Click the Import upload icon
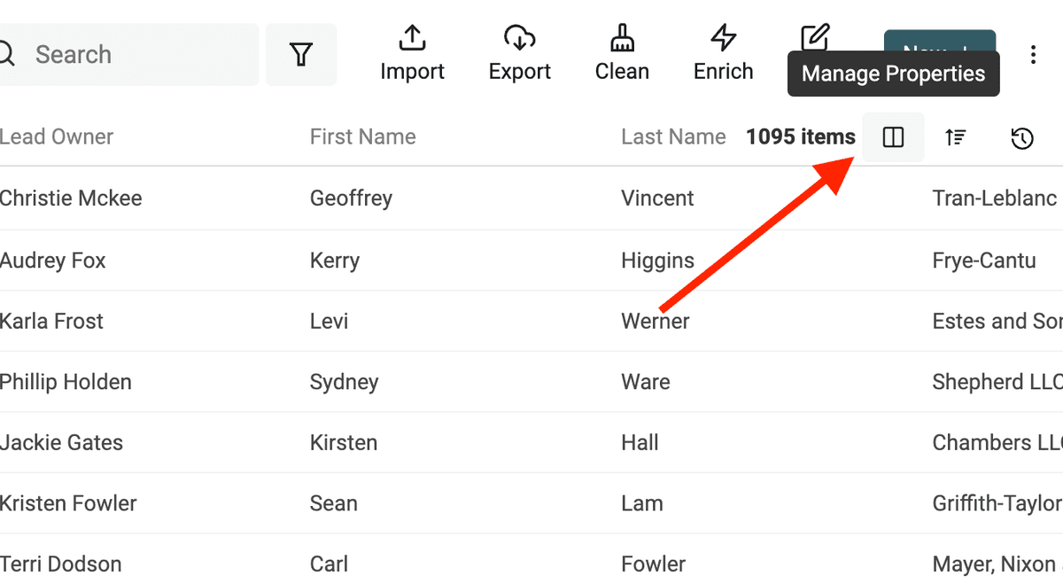 [x=412, y=38]
